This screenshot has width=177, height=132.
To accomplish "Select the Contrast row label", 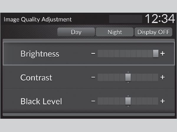I will pyautogui.click(x=36, y=78).
